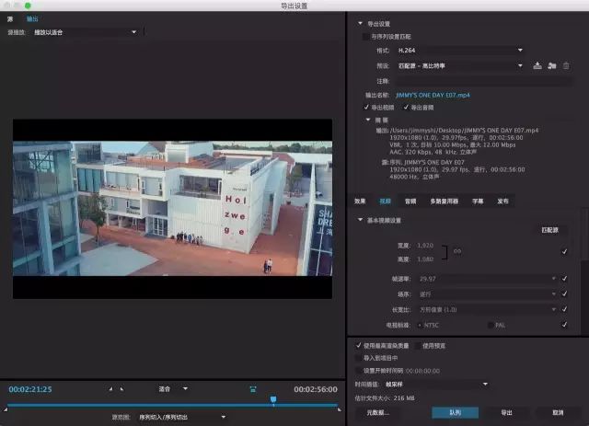Click the start timecode value 00:00:00:00
Screen dimensions: 589x426
(422, 371)
